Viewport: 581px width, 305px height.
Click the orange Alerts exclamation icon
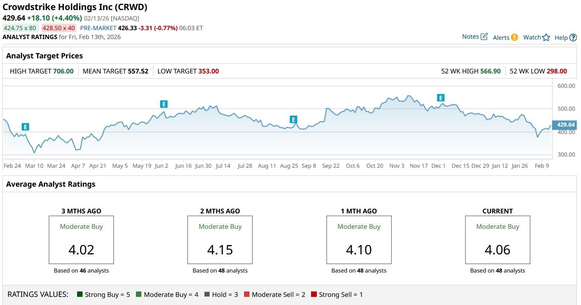pyautogui.click(x=514, y=37)
